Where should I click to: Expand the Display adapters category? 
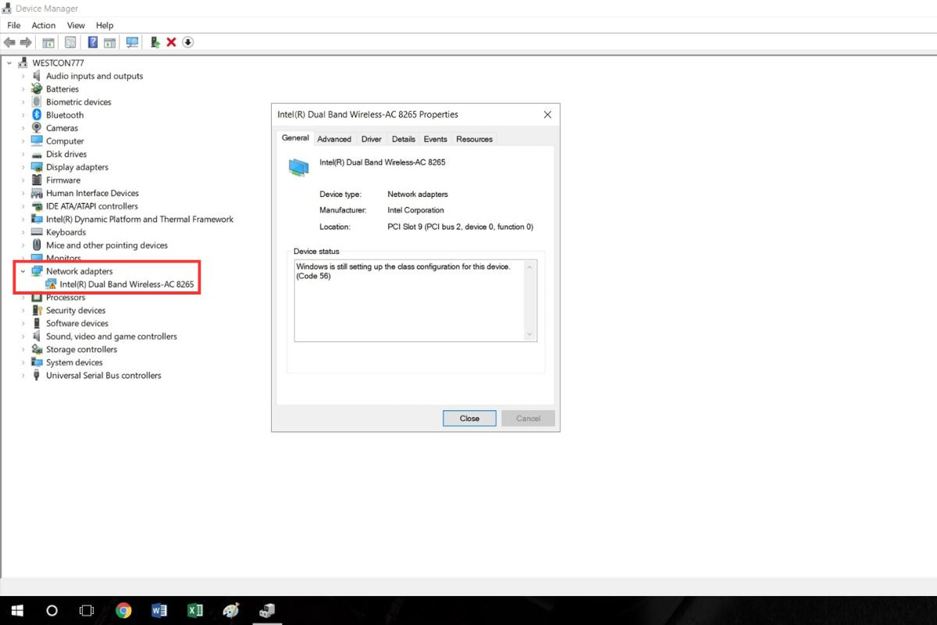(23, 167)
